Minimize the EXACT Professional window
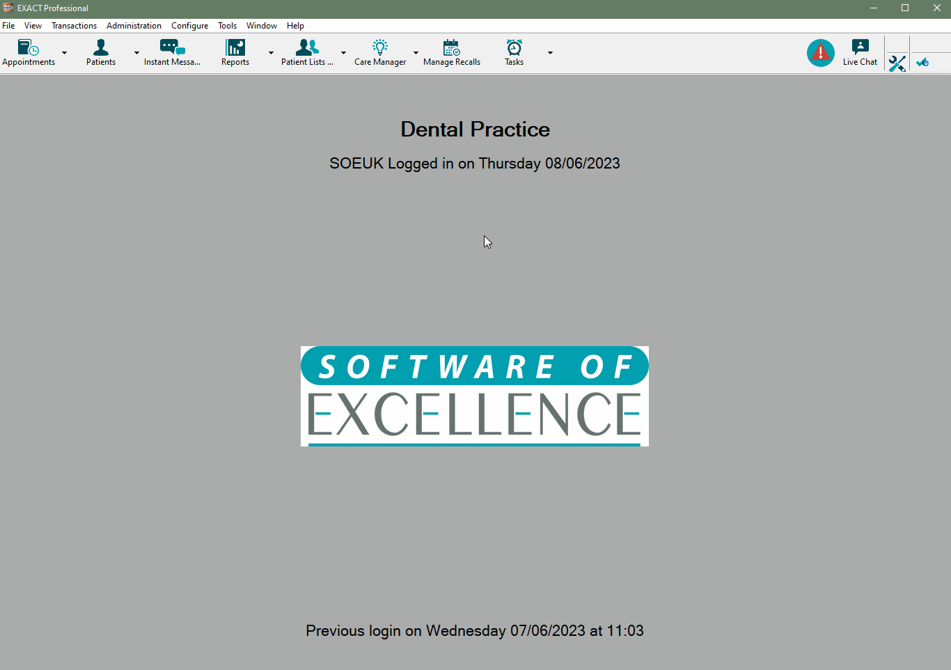Viewport: 951px width, 670px height. pos(873,8)
